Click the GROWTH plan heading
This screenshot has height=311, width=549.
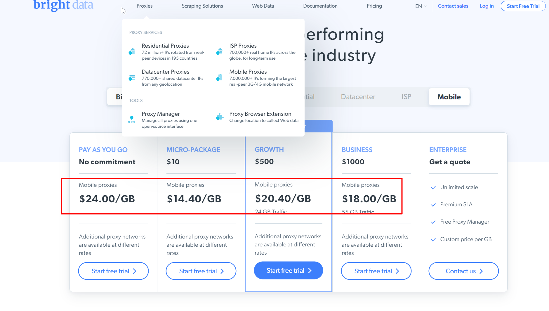pos(269,149)
